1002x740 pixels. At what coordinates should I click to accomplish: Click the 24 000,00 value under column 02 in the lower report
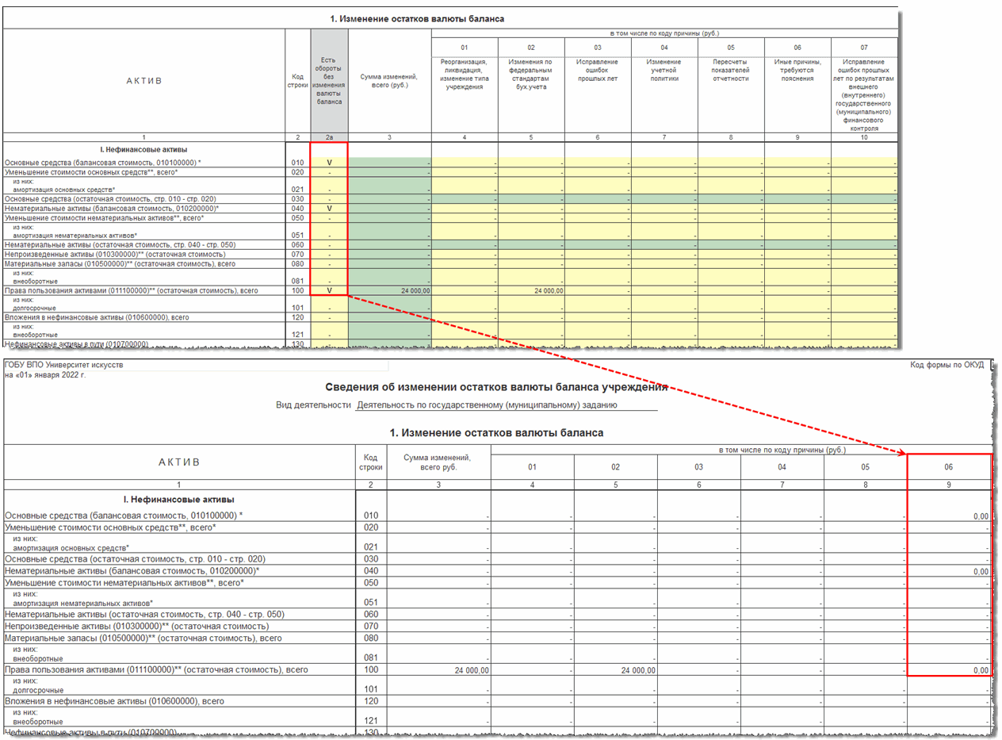pos(638,670)
